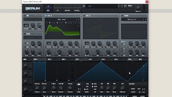Enable MONO voicing

click(x=130, y=89)
